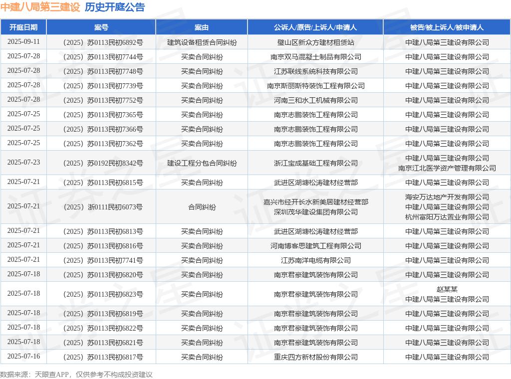
Task: Click plaintiff 浙江宝成基础工程有限公司
Action: (x=315, y=163)
